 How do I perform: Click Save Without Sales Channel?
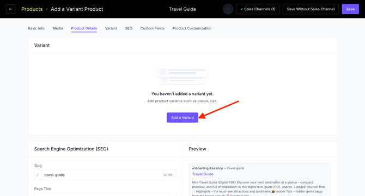[311, 9]
